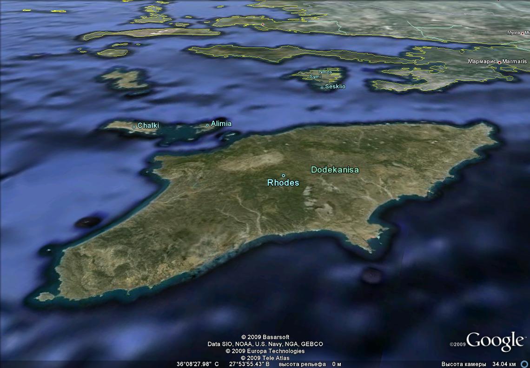Select the Symi island label
530x368 pixels.
click(315, 77)
